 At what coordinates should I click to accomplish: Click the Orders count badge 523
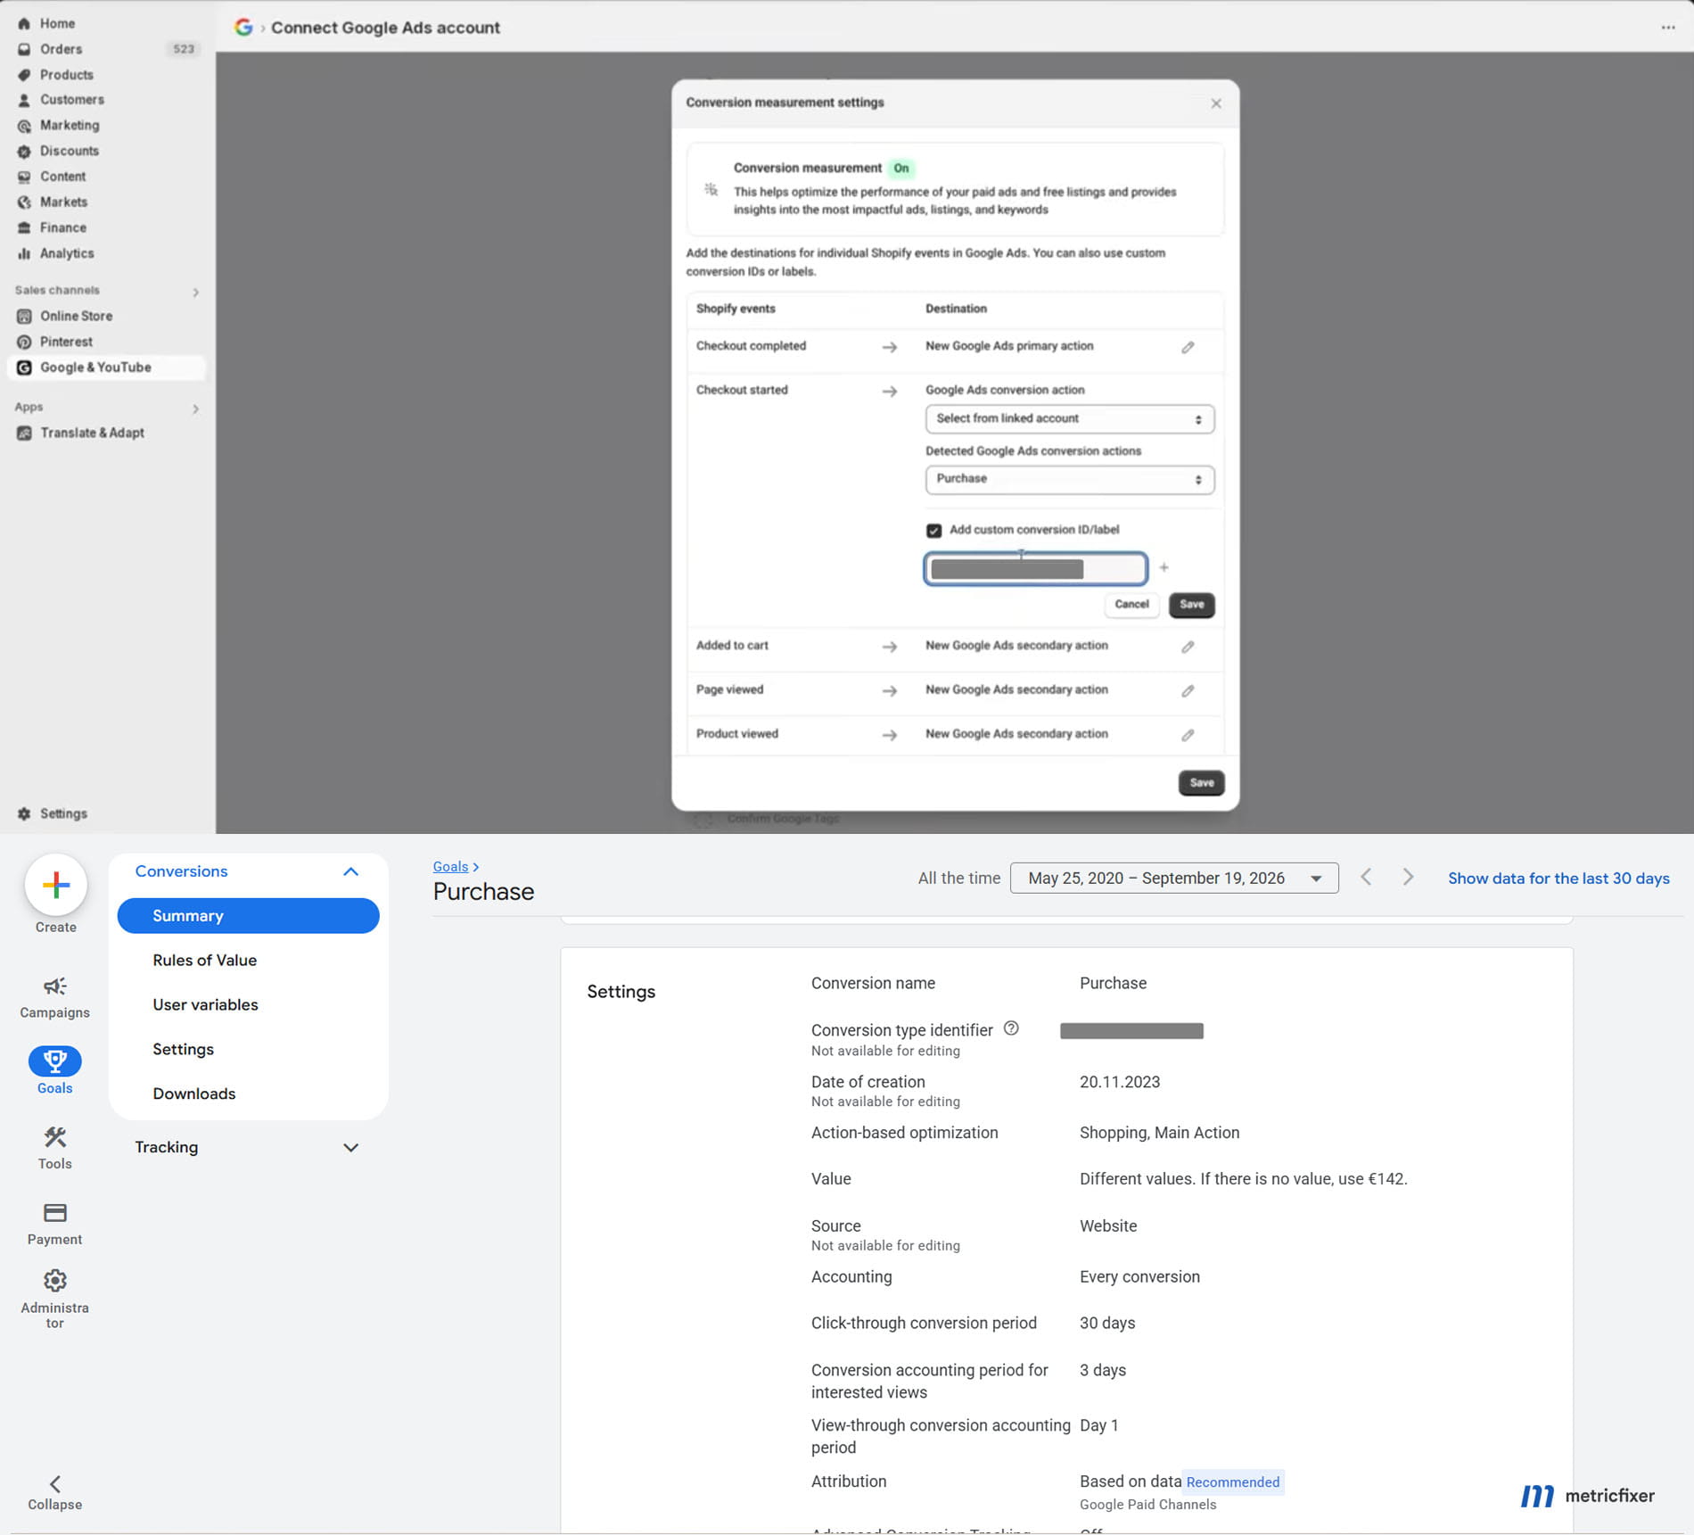(184, 49)
